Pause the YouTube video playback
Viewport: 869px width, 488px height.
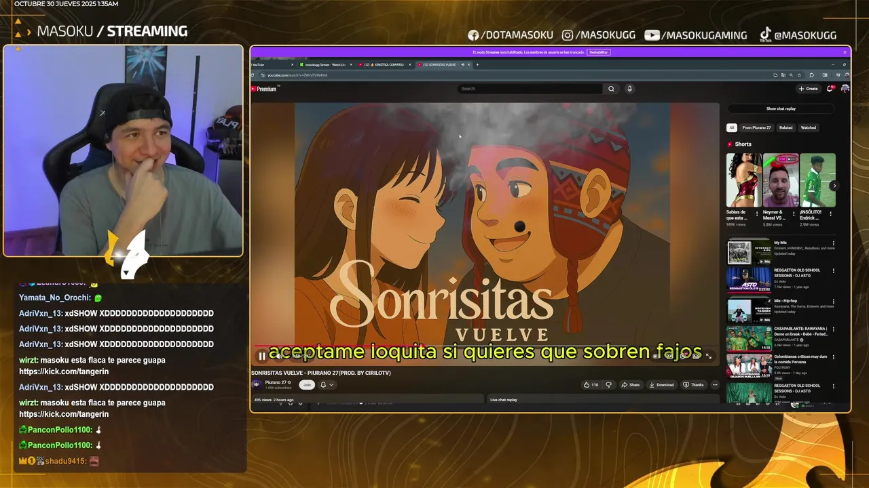point(261,356)
